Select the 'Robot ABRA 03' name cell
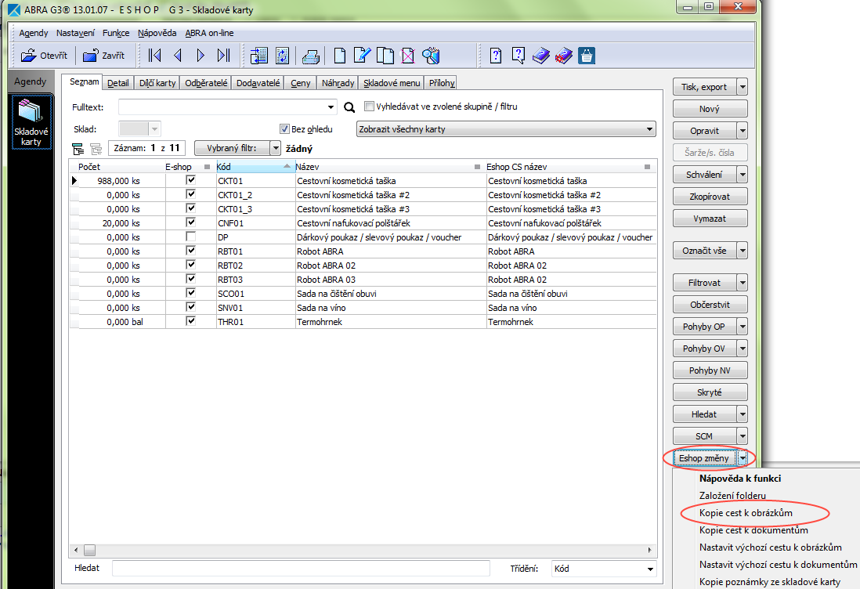860x589 pixels. (390, 279)
